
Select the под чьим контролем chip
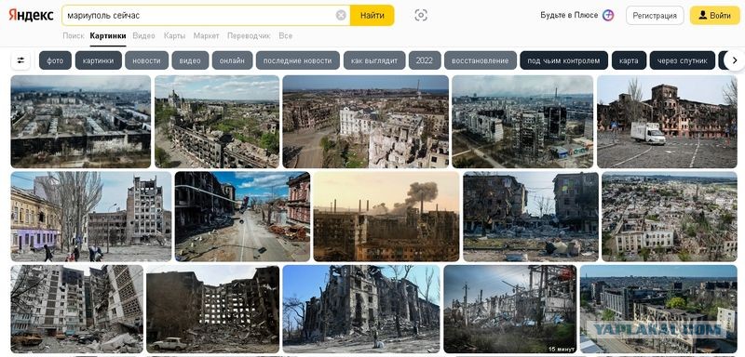564,60
